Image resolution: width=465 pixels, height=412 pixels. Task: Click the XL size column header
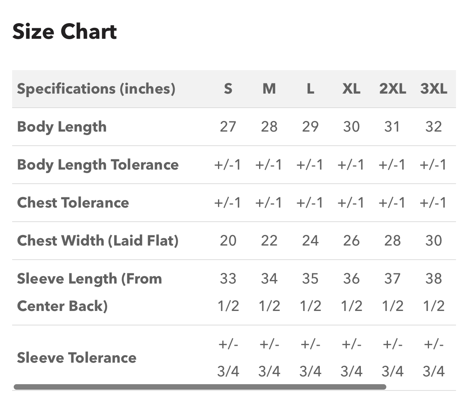click(x=351, y=89)
